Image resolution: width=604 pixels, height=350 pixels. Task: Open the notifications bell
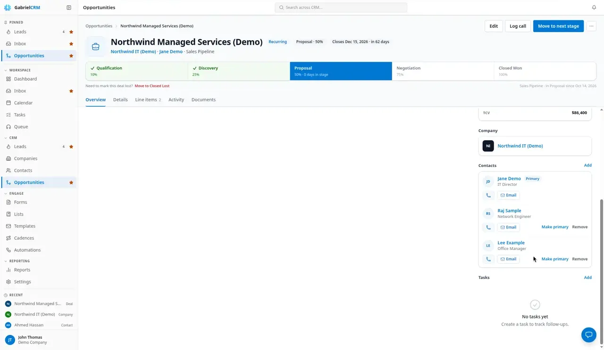click(x=594, y=8)
